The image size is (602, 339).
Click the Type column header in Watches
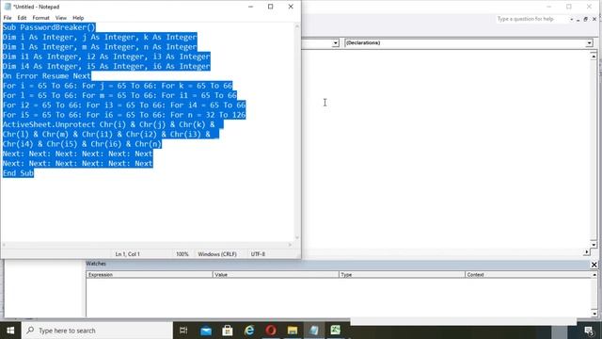402,274
